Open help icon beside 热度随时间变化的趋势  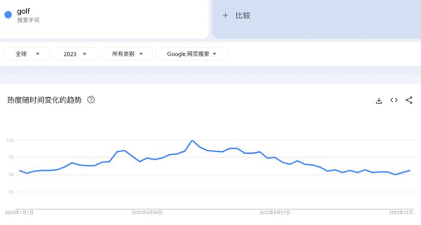91,100
